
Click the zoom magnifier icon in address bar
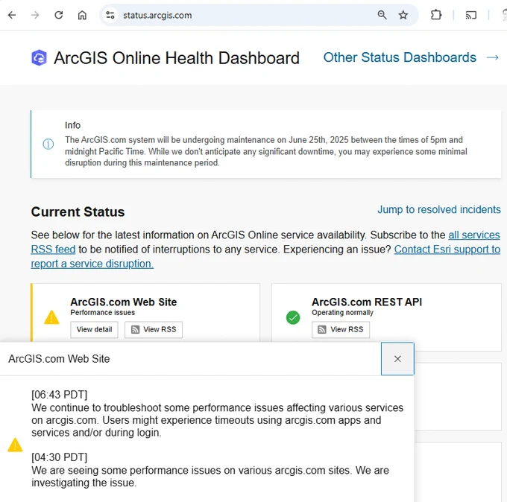(382, 15)
